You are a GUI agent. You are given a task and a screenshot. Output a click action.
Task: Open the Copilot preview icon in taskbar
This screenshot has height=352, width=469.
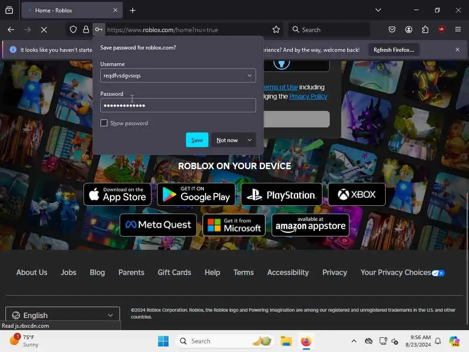click(x=454, y=341)
